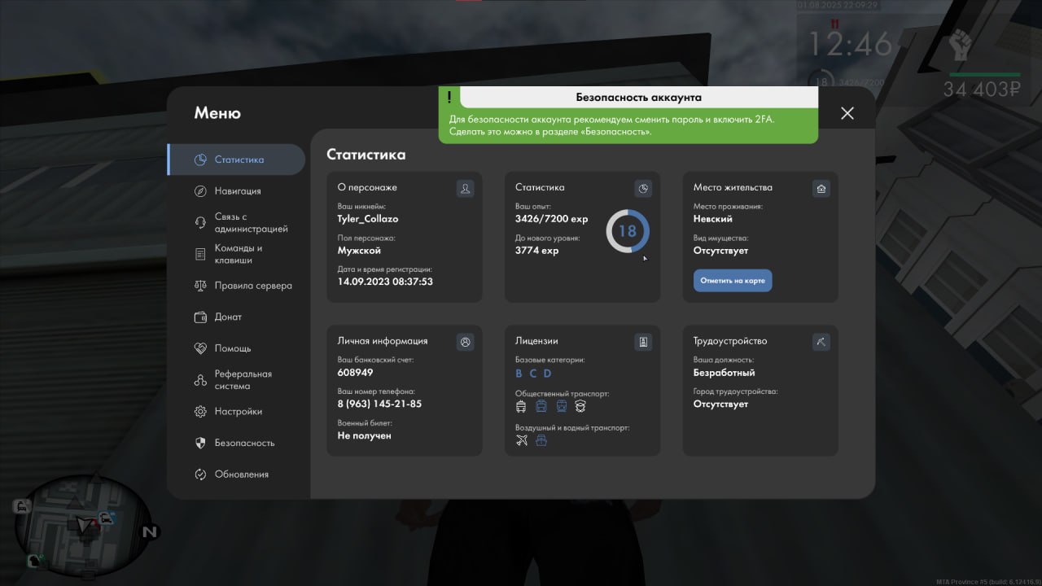1042x586 pixels.
Task: Open the Донат section
Action: tap(236, 317)
